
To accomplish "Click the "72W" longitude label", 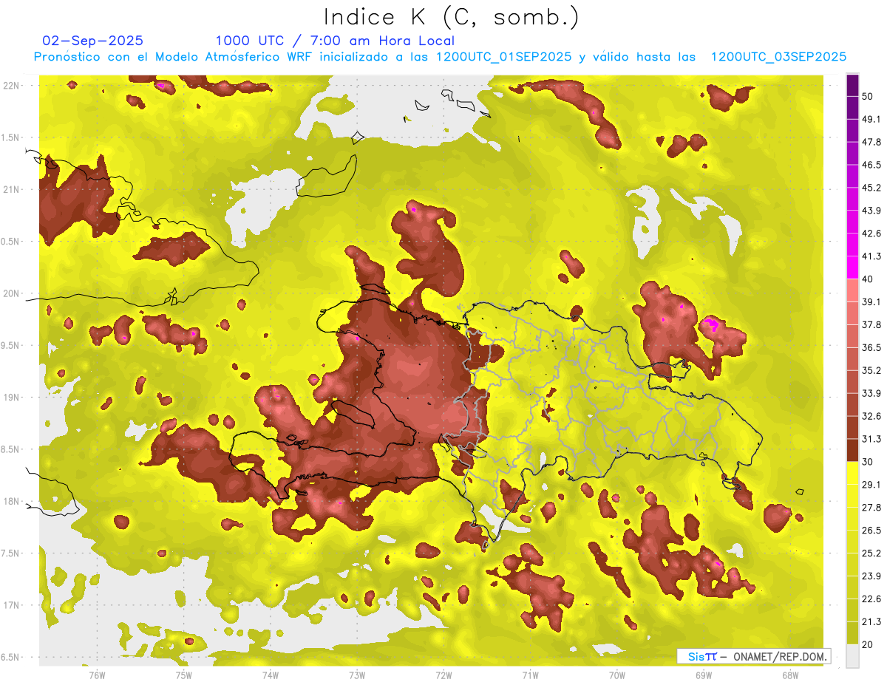I will tap(443, 675).
